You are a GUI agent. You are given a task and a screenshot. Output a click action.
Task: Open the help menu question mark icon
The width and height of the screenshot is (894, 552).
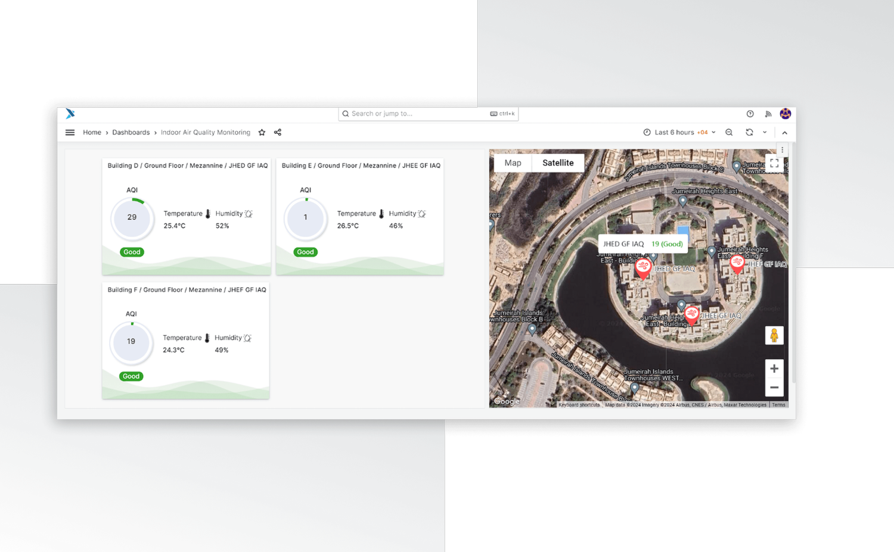point(750,114)
